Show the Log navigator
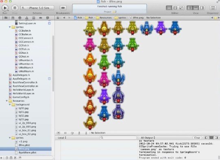Screen dimensions: 220x160 [x=48, y=18]
